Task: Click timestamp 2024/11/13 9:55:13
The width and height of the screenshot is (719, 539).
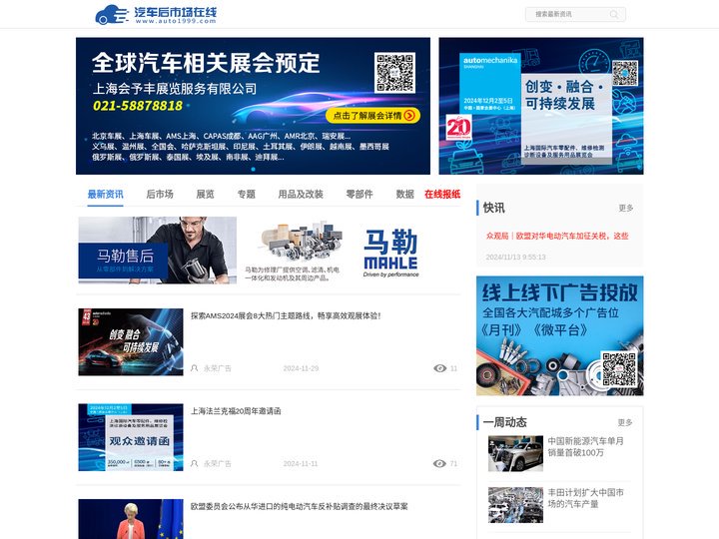Action: tap(516, 257)
